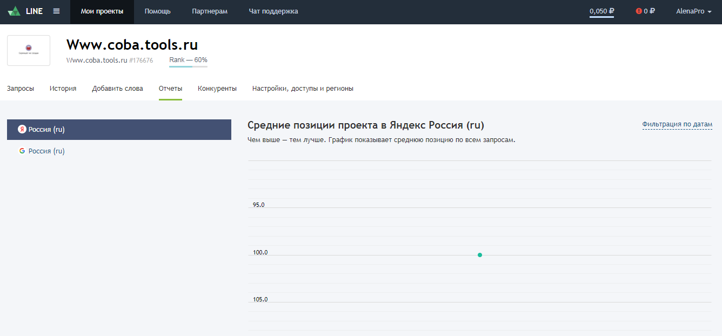722x336 pixels.
Task: Open the Запросы tab
Action: [20, 88]
